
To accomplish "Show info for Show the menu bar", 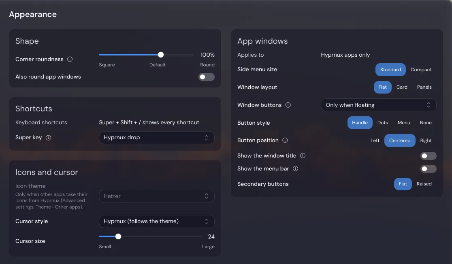I will click(x=296, y=168).
